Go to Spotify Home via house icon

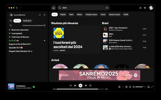(54, 8)
